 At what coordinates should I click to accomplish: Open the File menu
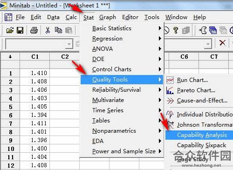(20, 17)
